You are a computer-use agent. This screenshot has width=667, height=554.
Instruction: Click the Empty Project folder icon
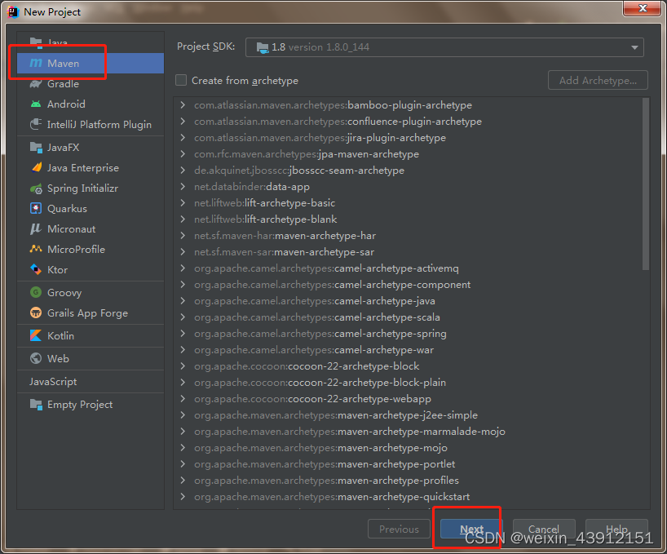point(36,404)
